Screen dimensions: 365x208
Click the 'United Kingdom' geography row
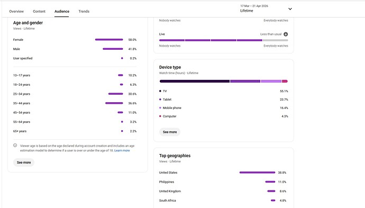(x=223, y=191)
